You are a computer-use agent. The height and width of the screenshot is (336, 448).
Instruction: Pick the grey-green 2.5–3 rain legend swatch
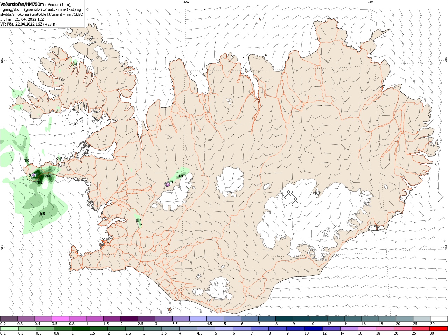pyautogui.click(x=134, y=329)
